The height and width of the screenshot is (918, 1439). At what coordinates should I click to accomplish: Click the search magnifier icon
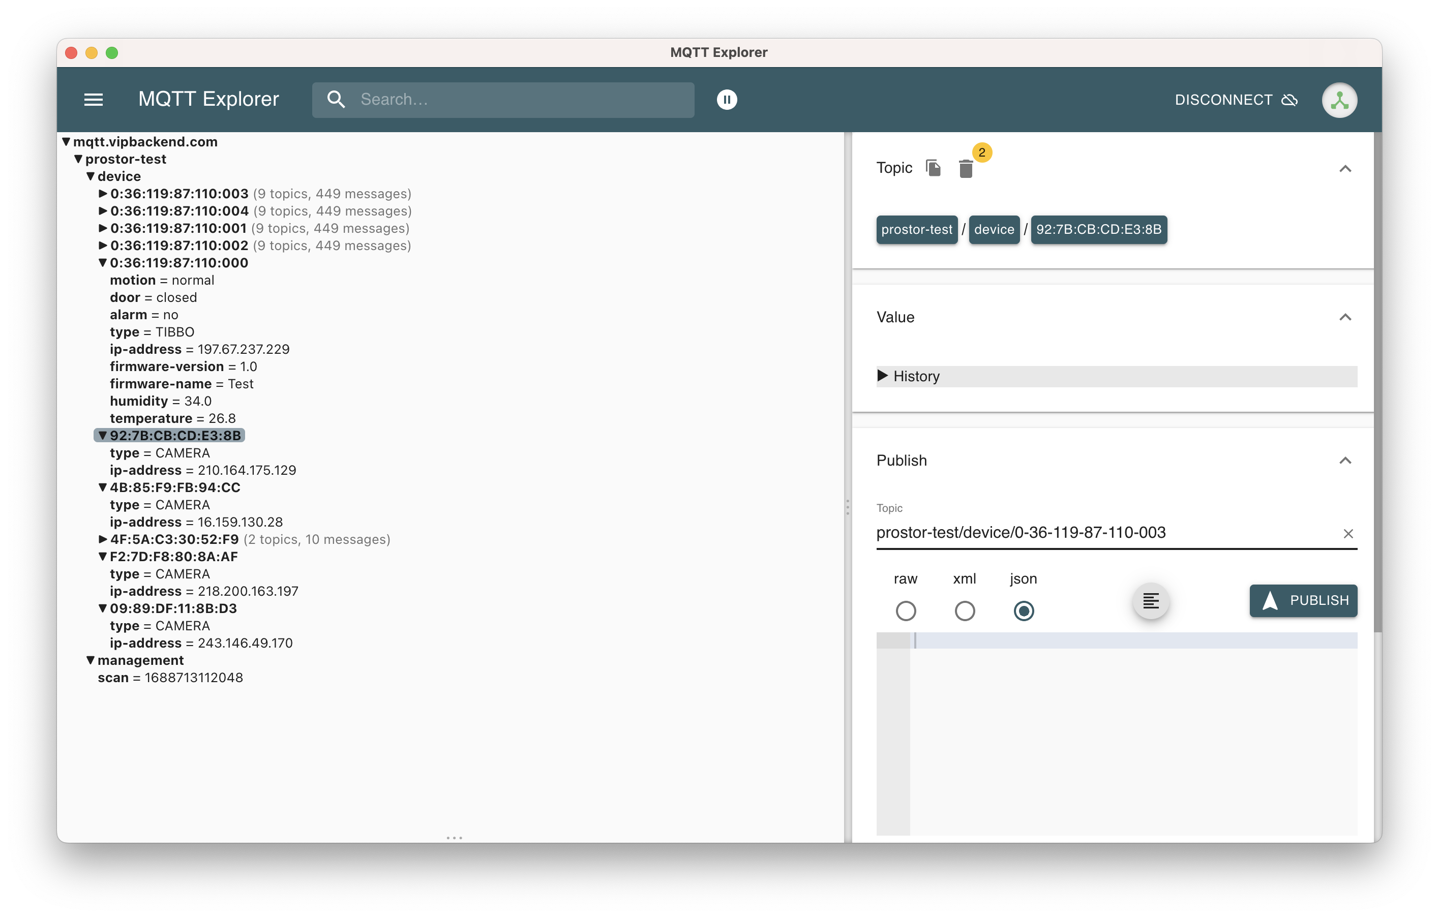(x=337, y=99)
